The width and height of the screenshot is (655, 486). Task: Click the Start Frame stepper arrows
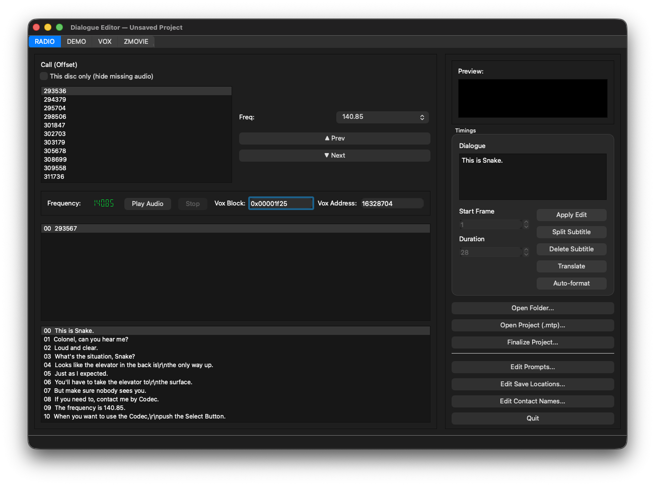[x=526, y=225]
